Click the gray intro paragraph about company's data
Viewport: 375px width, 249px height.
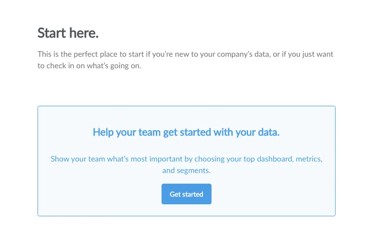[x=186, y=60]
